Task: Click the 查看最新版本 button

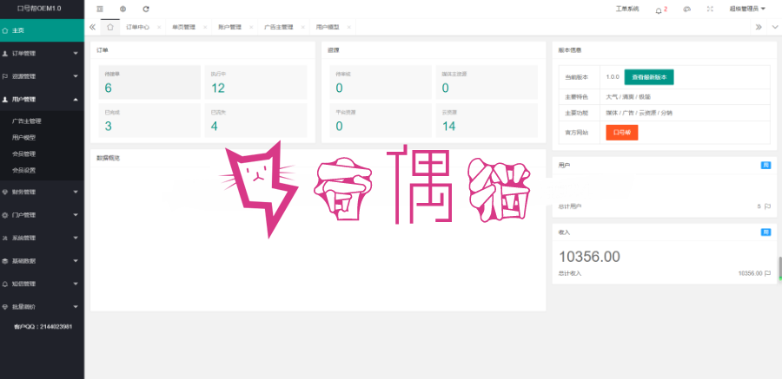Action: [x=649, y=77]
